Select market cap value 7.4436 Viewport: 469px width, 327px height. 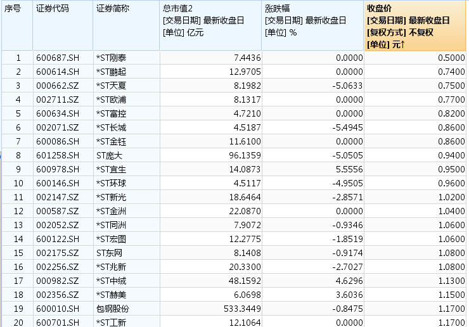(247, 58)
